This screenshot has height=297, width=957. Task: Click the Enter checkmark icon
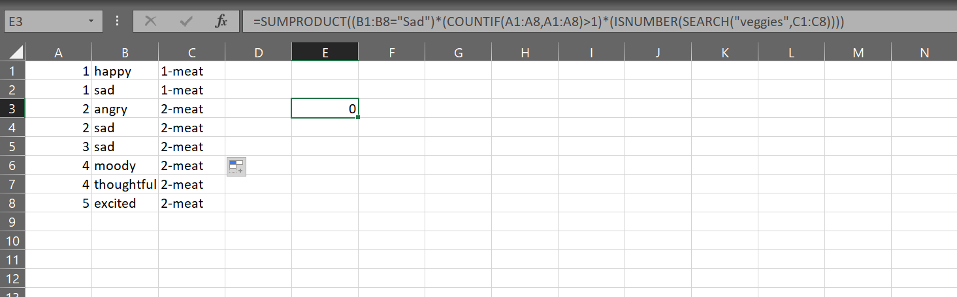point(186,21)
